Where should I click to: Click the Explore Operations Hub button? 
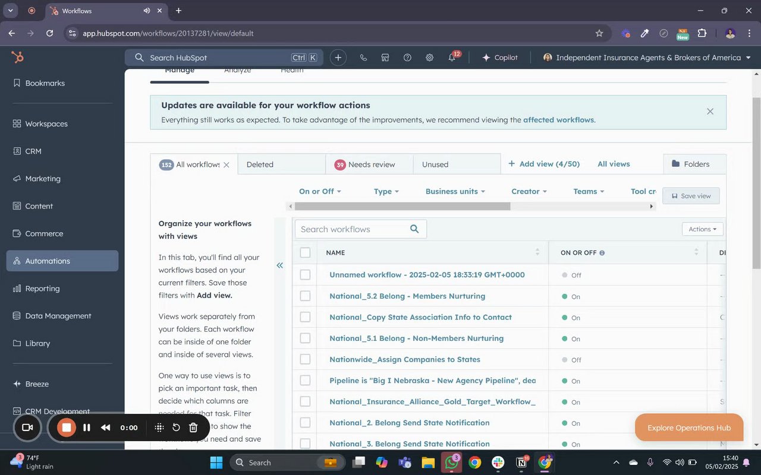tap(688, 427)
